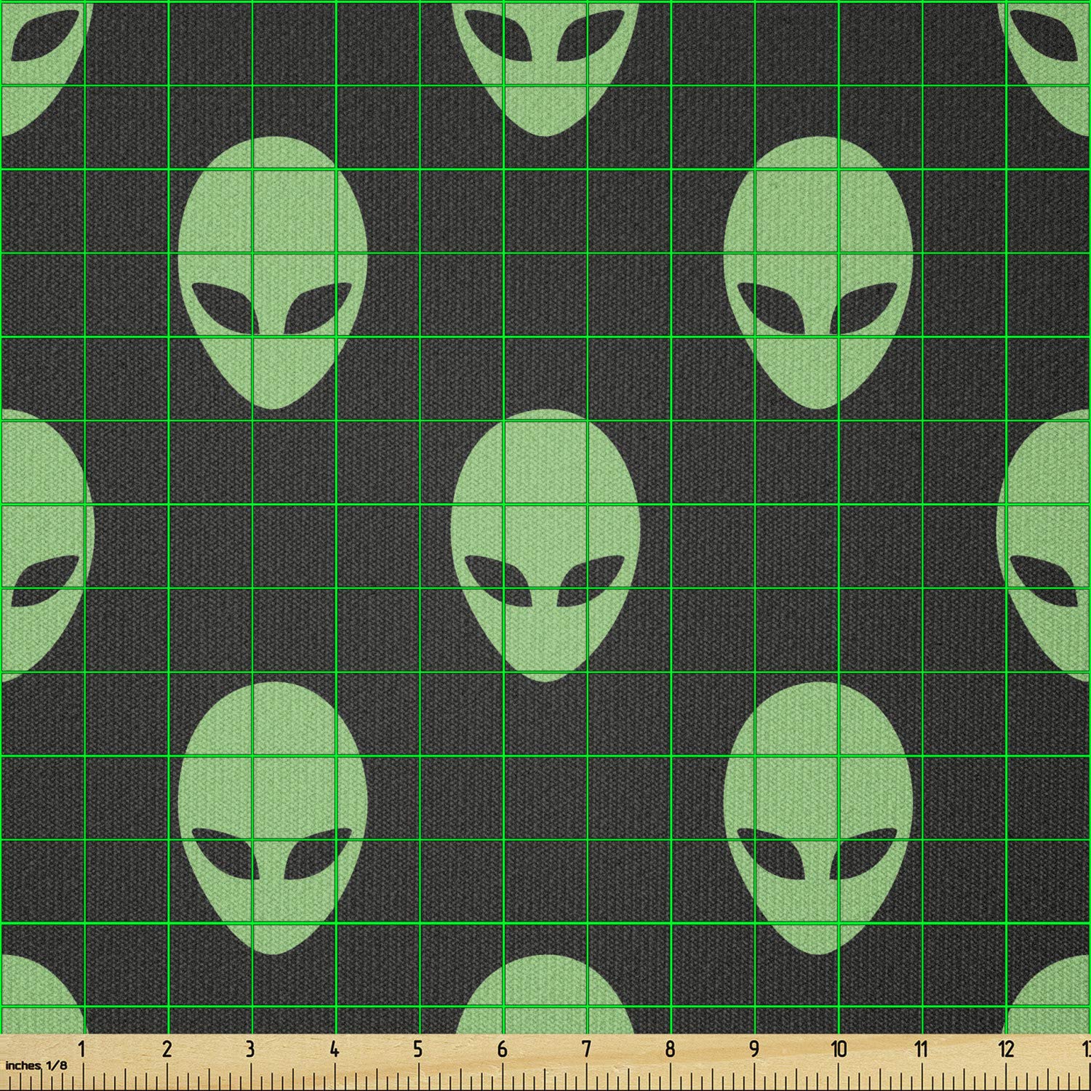Image resolution: width=1091 pixels, height=1091 pixels.
Task: Click the number 11 on the ruler
Action: tap(922, 1050)
